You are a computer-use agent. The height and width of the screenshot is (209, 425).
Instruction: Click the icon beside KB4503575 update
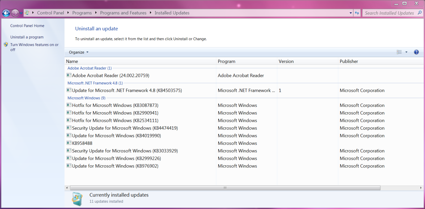point(69,90)
